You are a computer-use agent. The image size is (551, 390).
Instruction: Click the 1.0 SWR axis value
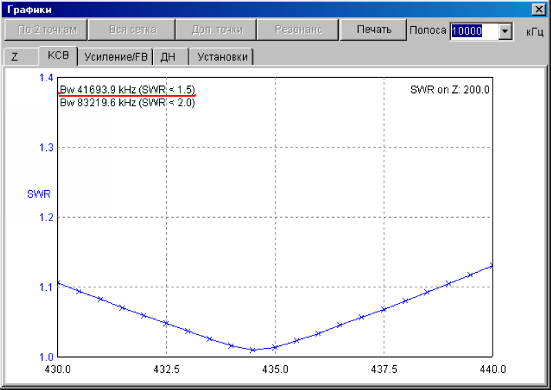[x=46, y=357]
